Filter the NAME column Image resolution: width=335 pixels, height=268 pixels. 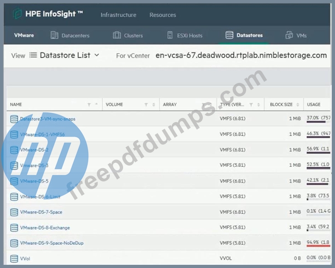tap(89, 104)
